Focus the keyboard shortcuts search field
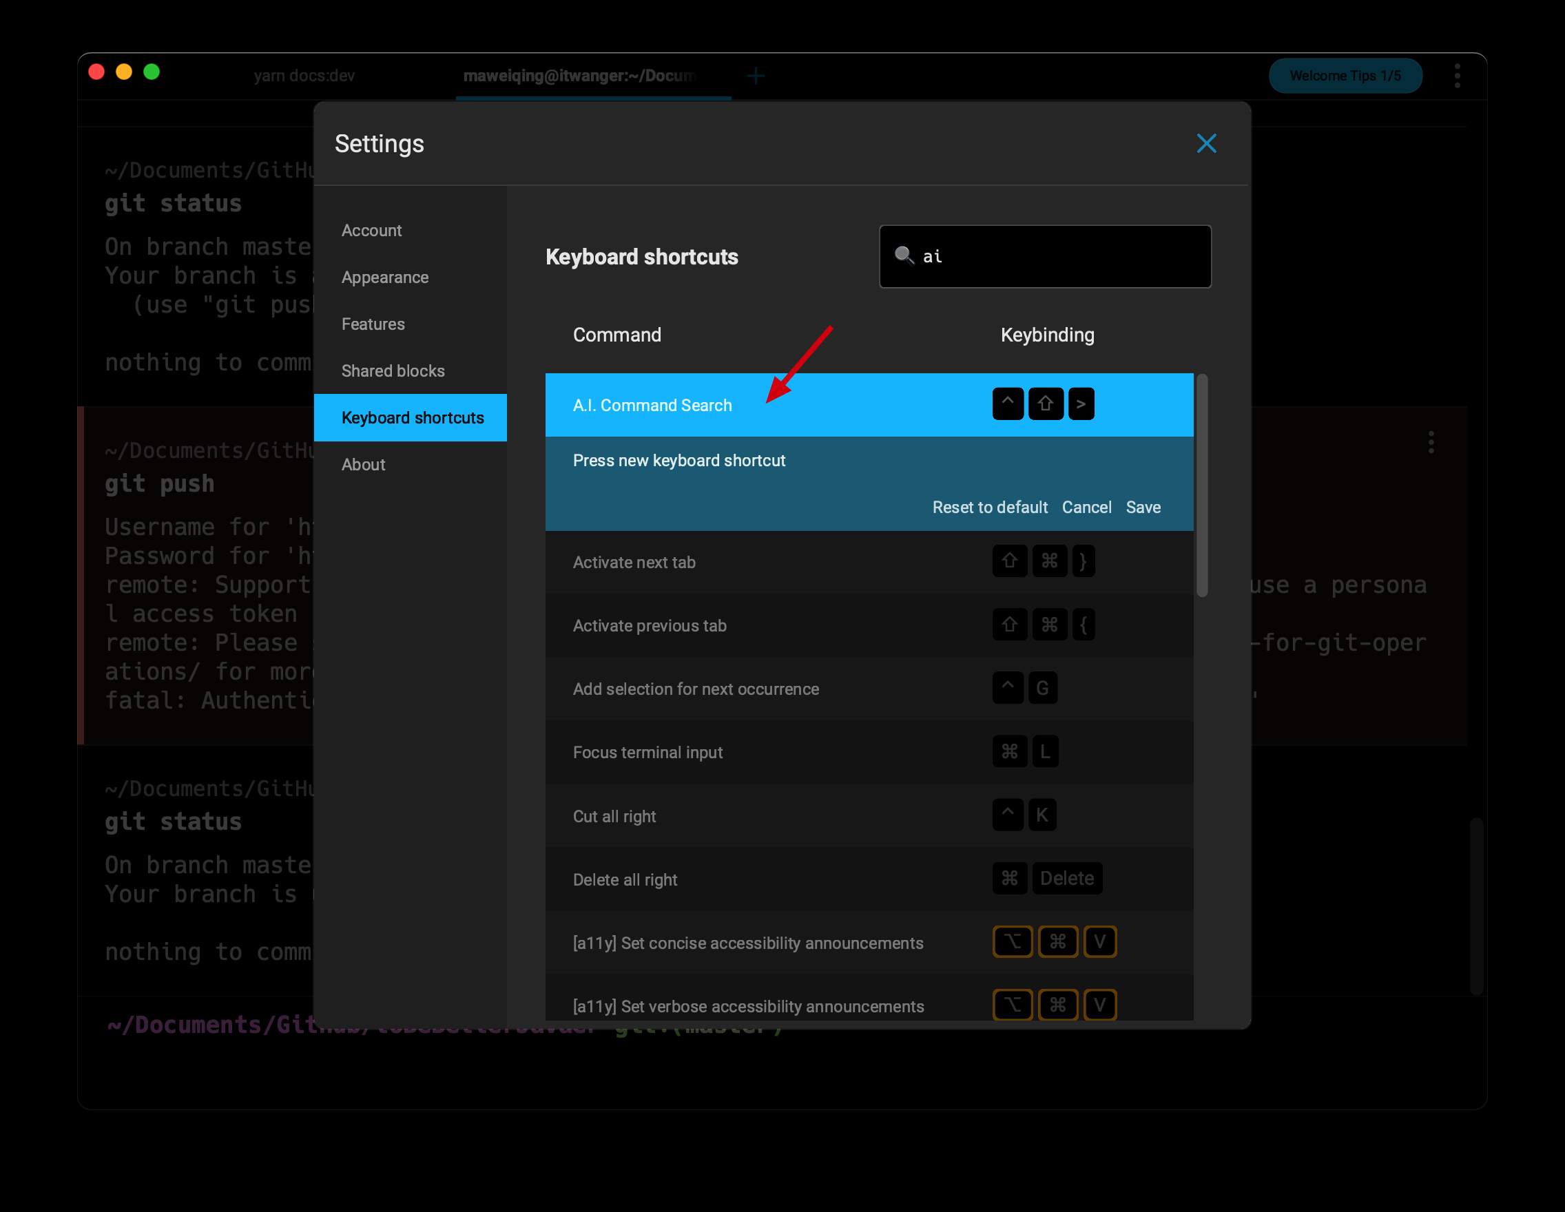Viewport: 1565px width, 1212px height. (x=1061, y=256)
